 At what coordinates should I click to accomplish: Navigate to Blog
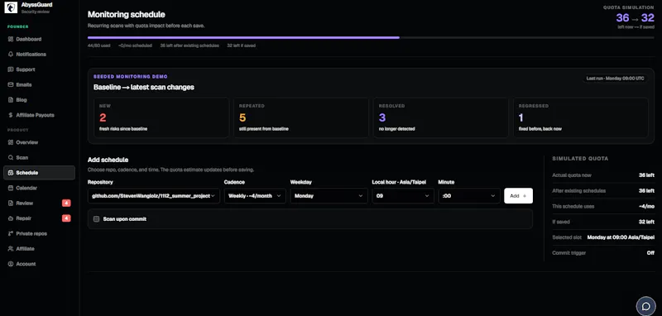[x=39, y=100]
